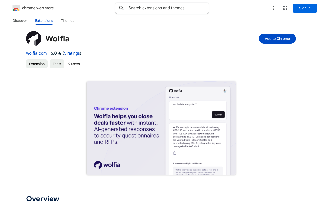Click the Extension category chip
322x201 pixels.
pos(37,64)
